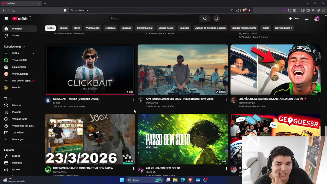Click the YouTube Buscar search field

click(154, 18)
